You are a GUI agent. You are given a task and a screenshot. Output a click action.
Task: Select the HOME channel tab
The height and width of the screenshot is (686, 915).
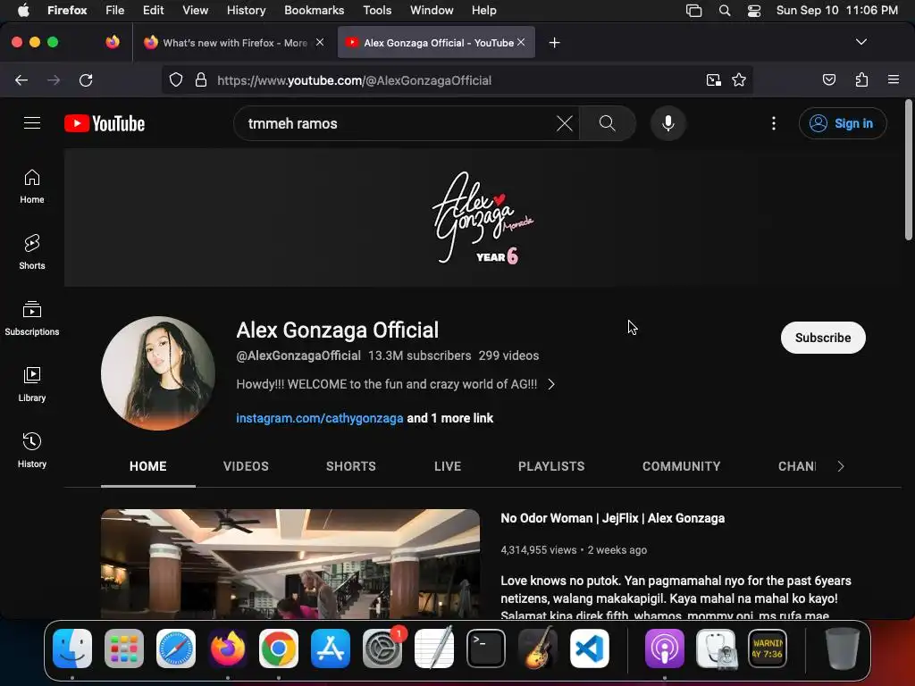coord(148,466)
